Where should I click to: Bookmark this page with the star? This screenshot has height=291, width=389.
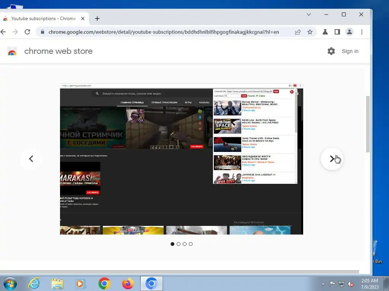pos(310,32)
